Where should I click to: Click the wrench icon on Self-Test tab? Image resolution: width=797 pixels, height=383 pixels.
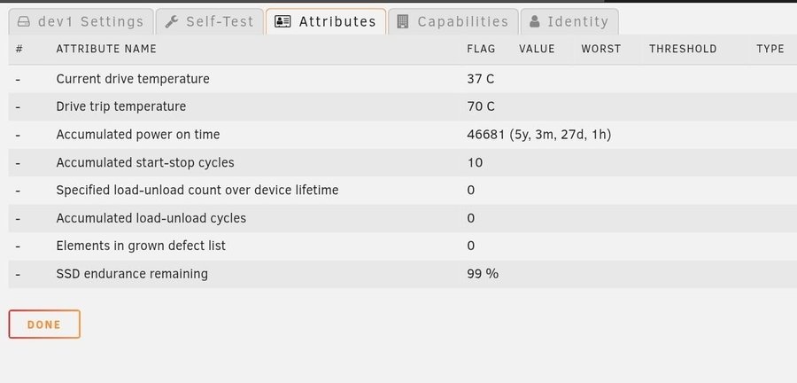pos(172,21)
